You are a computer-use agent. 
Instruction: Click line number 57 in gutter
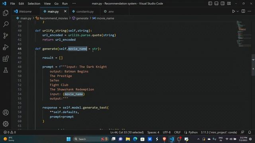[x=20, y=108]
